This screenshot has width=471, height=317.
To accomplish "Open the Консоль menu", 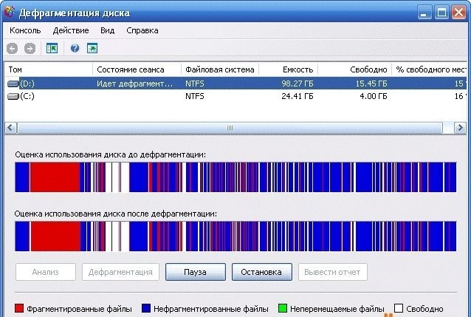I will (25, 30).
